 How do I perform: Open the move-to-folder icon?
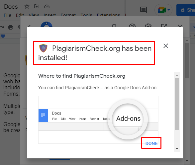(37, 6)
